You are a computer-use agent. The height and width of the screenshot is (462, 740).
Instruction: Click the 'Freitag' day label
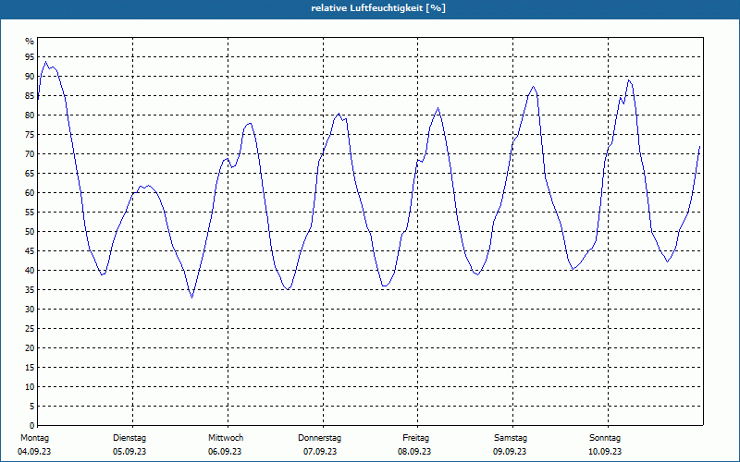click(x=415, y=438)
